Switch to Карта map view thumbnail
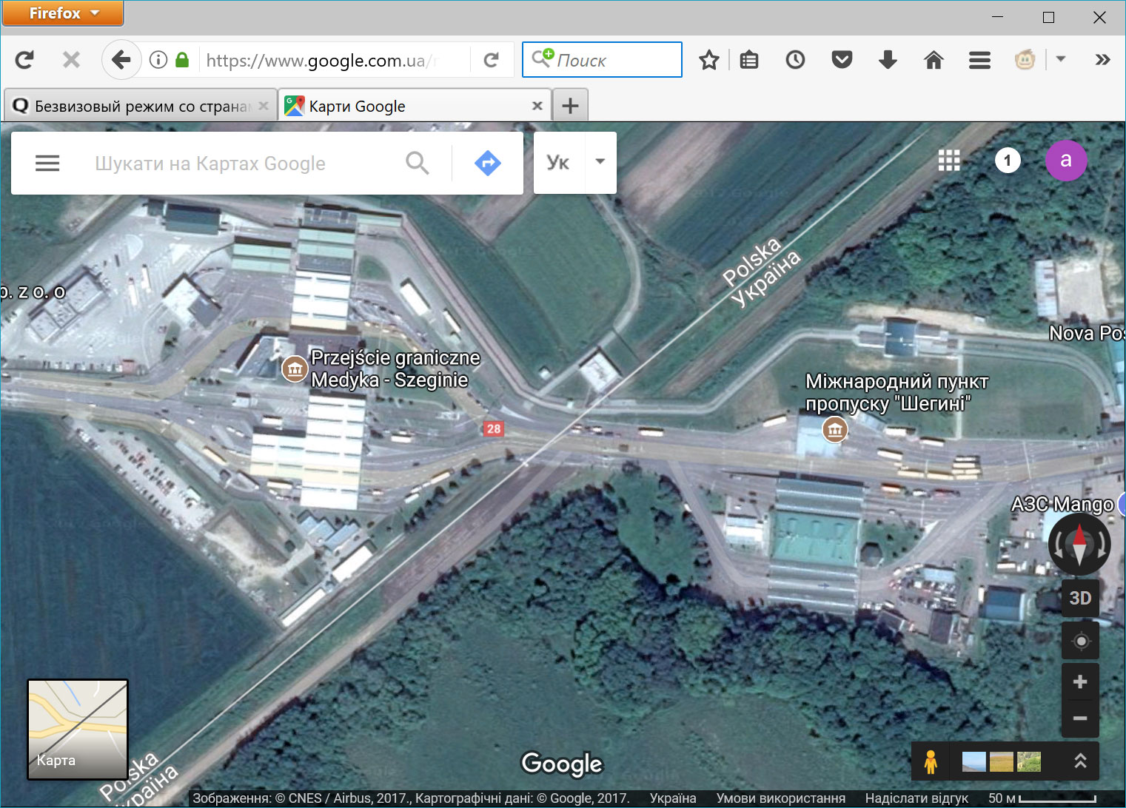This screenshot has width=1126, height=808. [78, 729]
